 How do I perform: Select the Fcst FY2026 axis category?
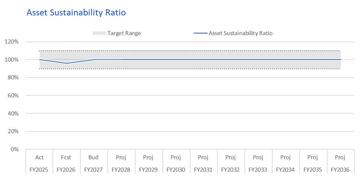tap(66, 163)
